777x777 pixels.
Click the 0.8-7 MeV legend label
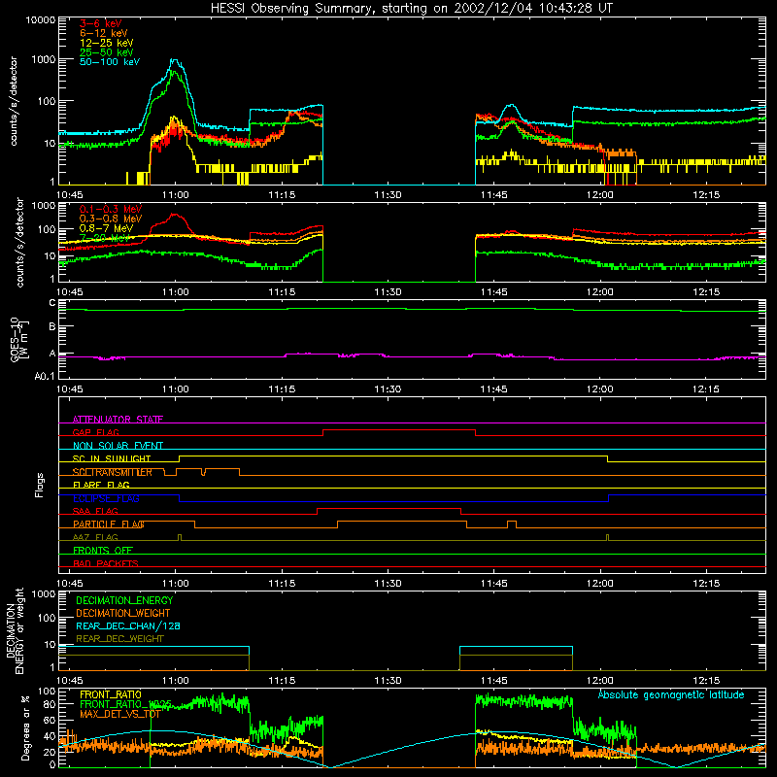[x=106, y=228]
